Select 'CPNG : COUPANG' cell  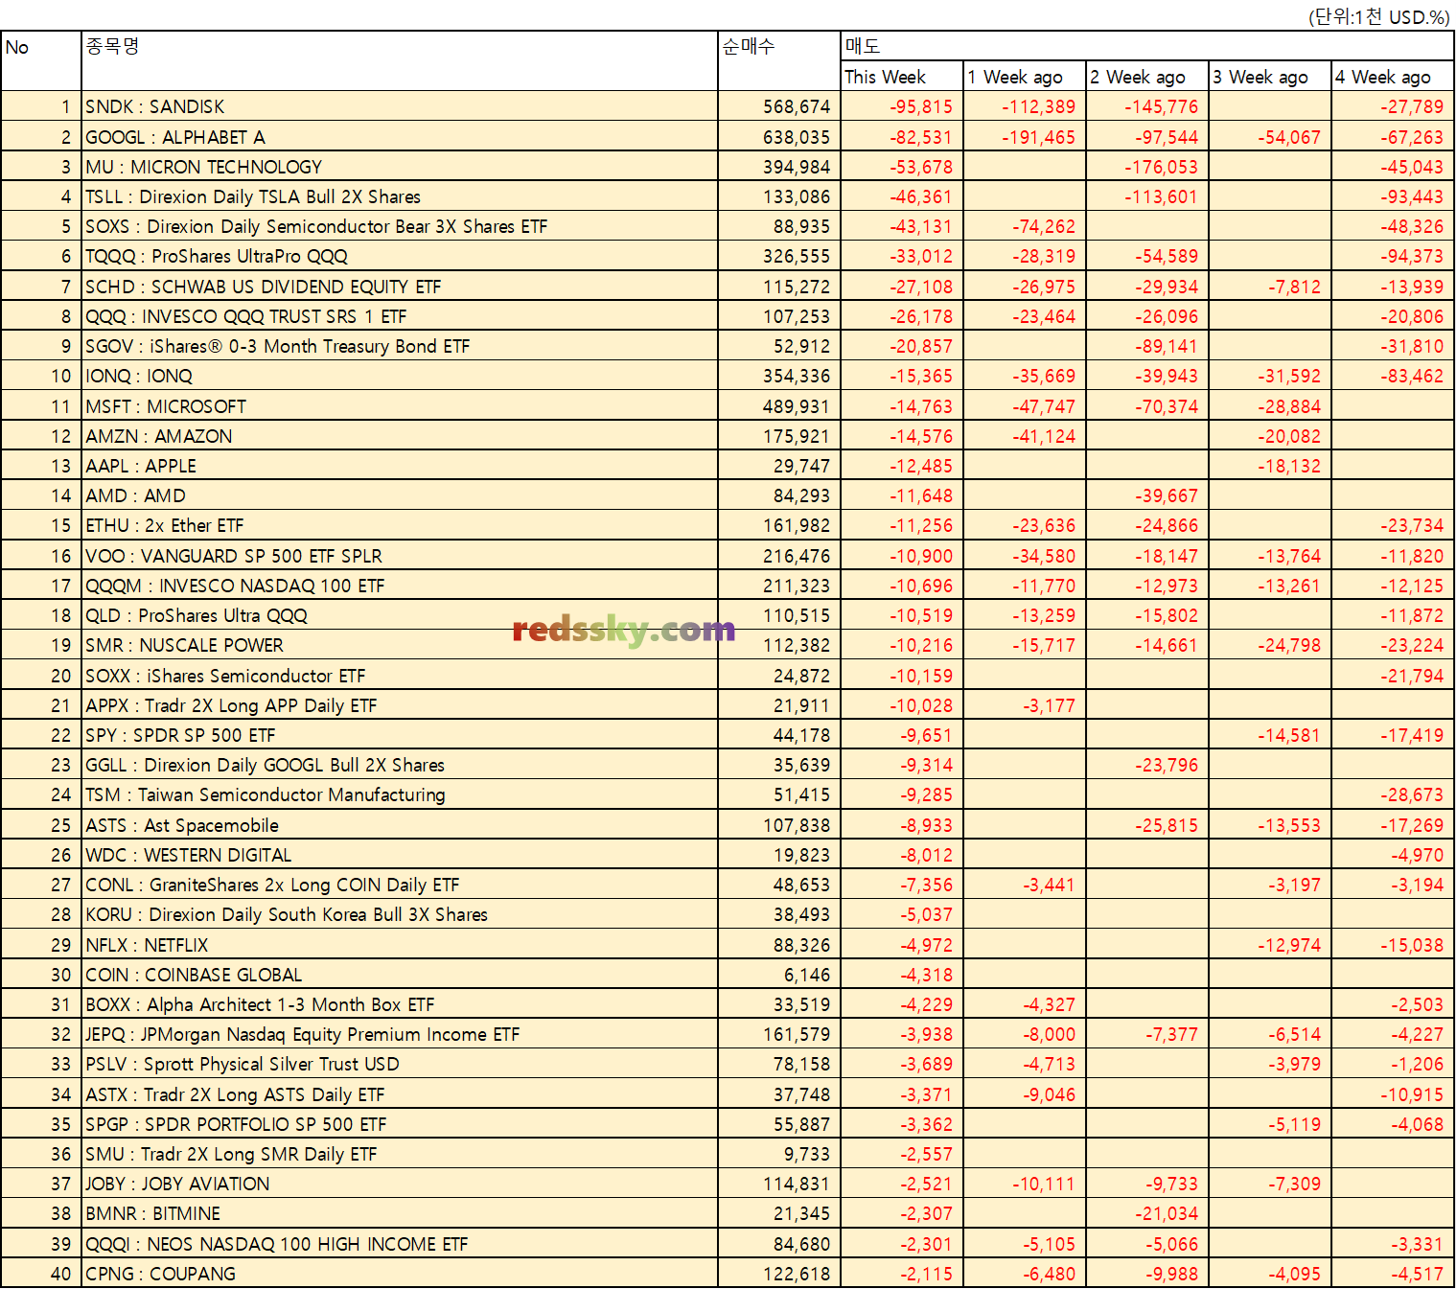point(400,1274)
